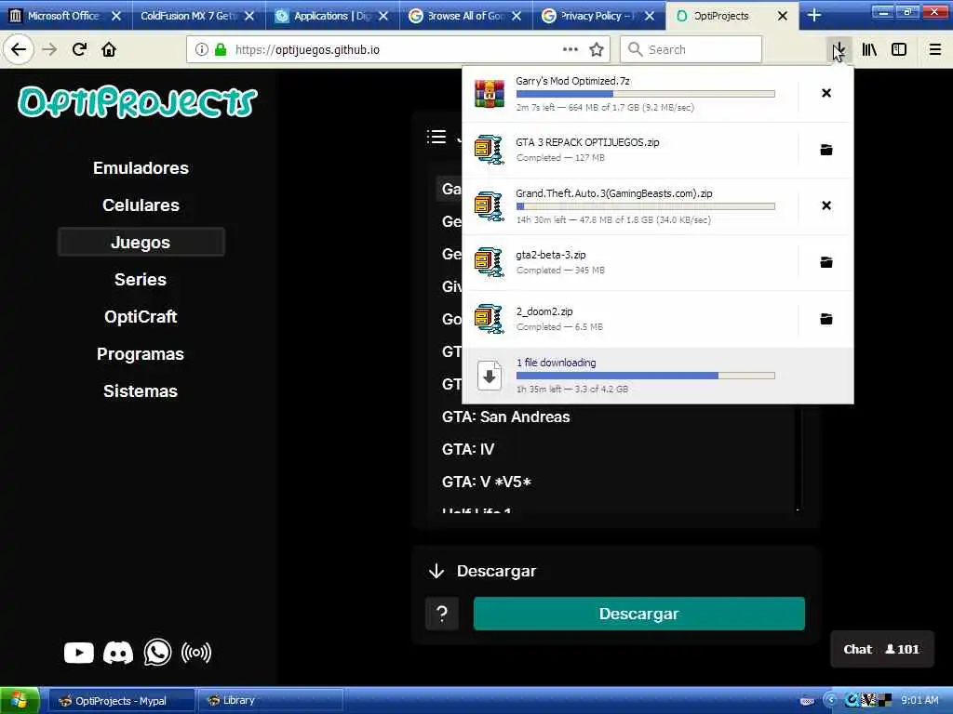Open Celulares in the sidebar
Image resolution: width=953 pixels, height=714 pixels.
141,205
